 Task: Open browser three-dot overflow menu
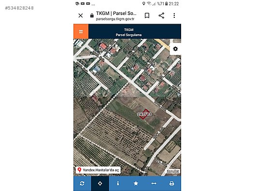pos(174,15)
